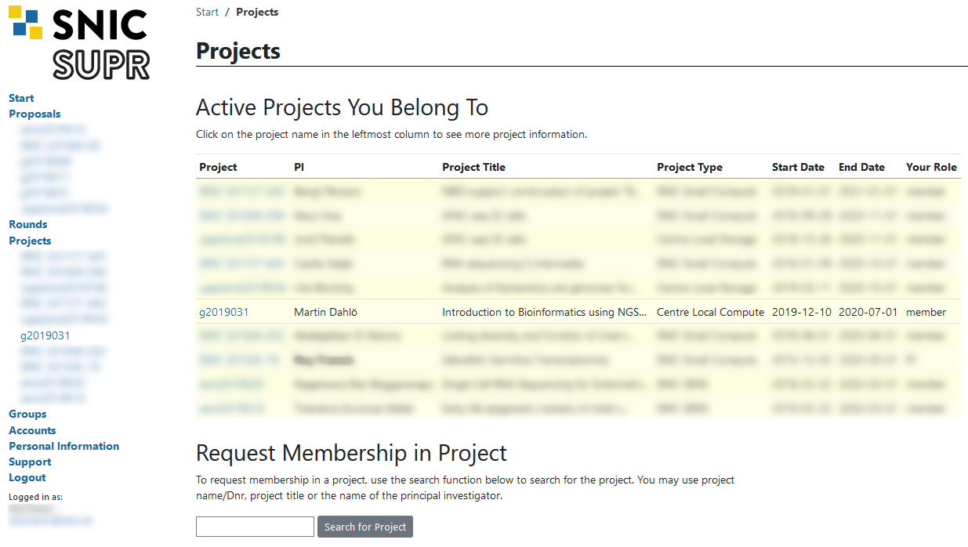Click the Project column header
Screen dimensions: 968x547
218,167
